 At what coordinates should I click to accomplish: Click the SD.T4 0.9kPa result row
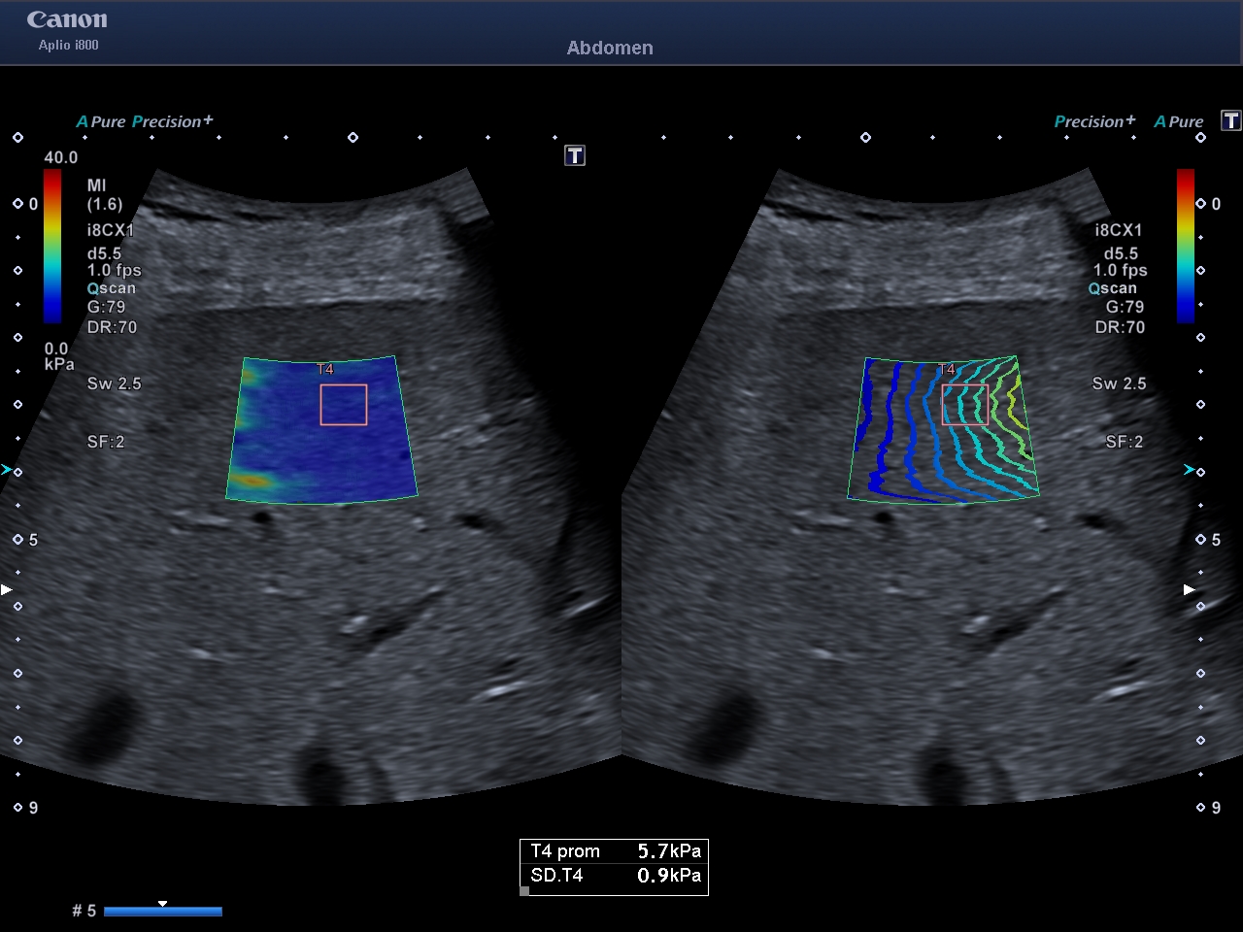(x=615, y=876)
